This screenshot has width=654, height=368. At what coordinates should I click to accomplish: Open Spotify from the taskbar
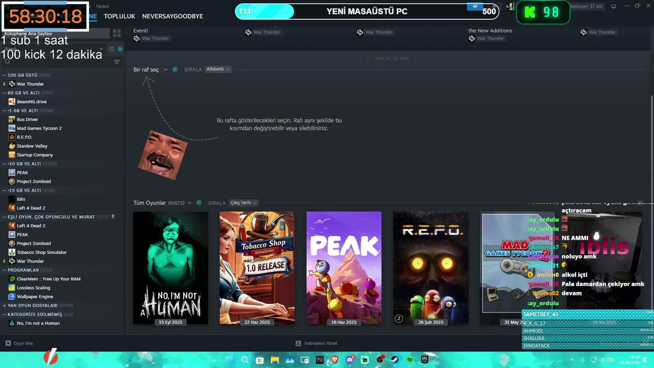[x=410, y=360]
